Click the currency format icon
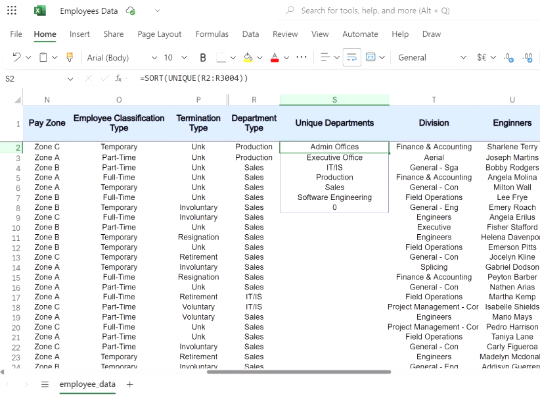The height and width of the screenshot is (398, 540). (x=482, y=57)
